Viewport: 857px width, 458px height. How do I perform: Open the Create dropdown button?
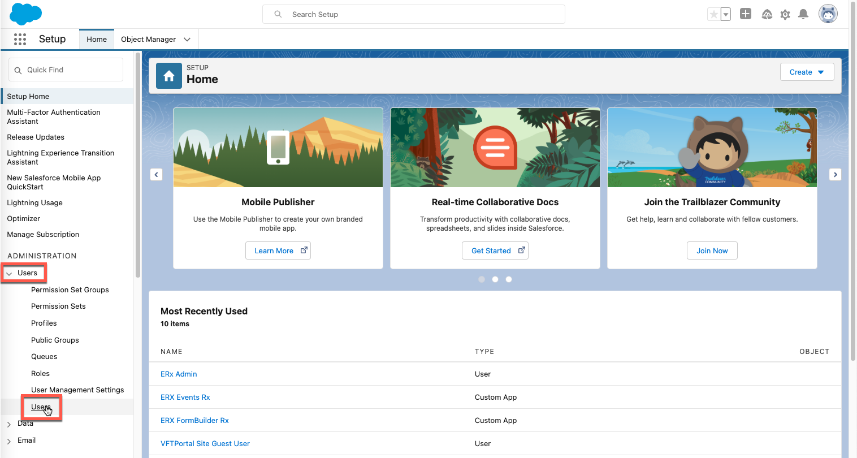pos(807,72)
